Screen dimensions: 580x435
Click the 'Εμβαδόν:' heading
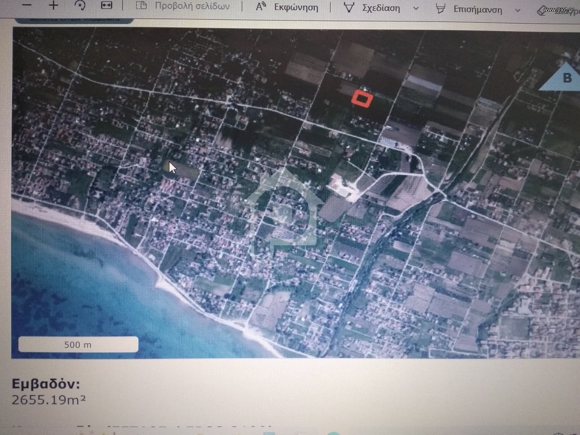[46, 384]
